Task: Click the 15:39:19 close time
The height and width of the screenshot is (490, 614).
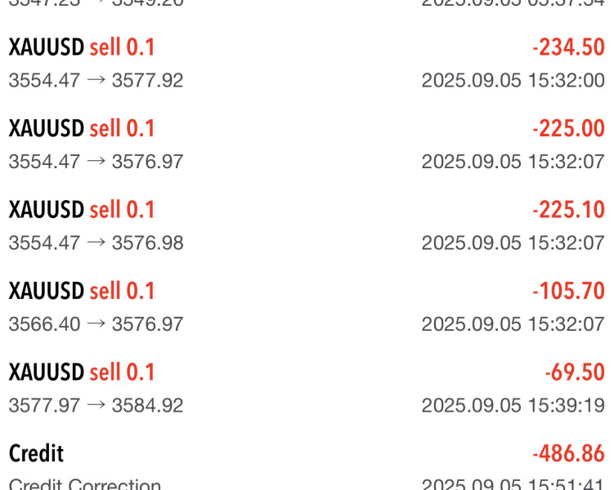Action: click(513, 405)
